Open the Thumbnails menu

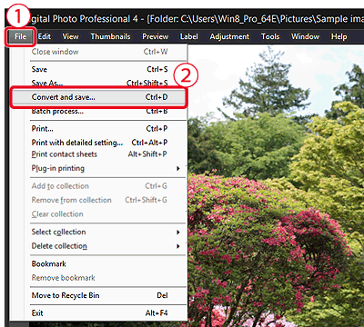(110, 36)
